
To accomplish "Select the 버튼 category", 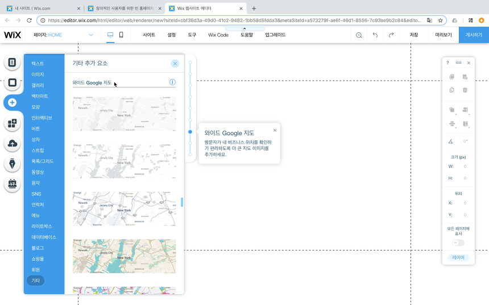I will coord(36,129).
